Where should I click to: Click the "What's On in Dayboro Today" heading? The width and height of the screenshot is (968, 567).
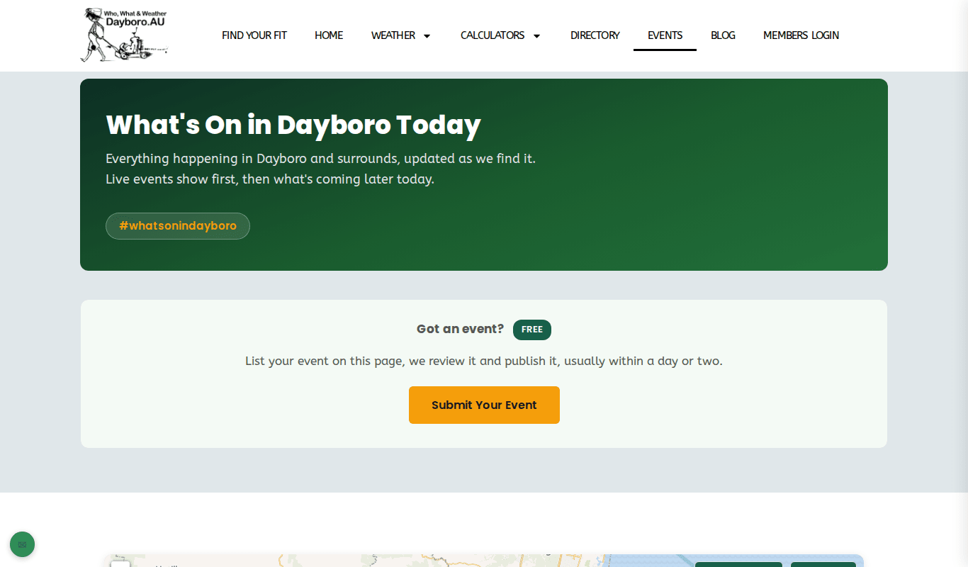click(x=293, y=125)
